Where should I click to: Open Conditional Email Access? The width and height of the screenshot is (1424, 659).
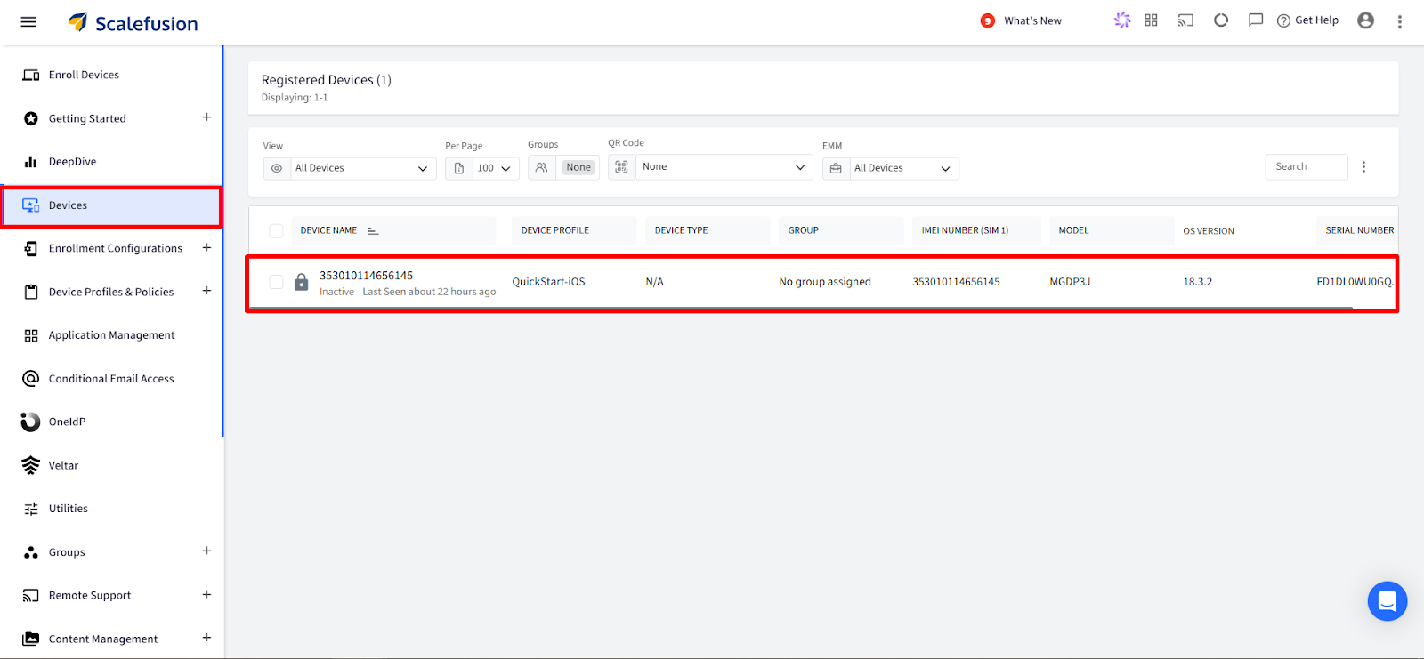point(111,379)
